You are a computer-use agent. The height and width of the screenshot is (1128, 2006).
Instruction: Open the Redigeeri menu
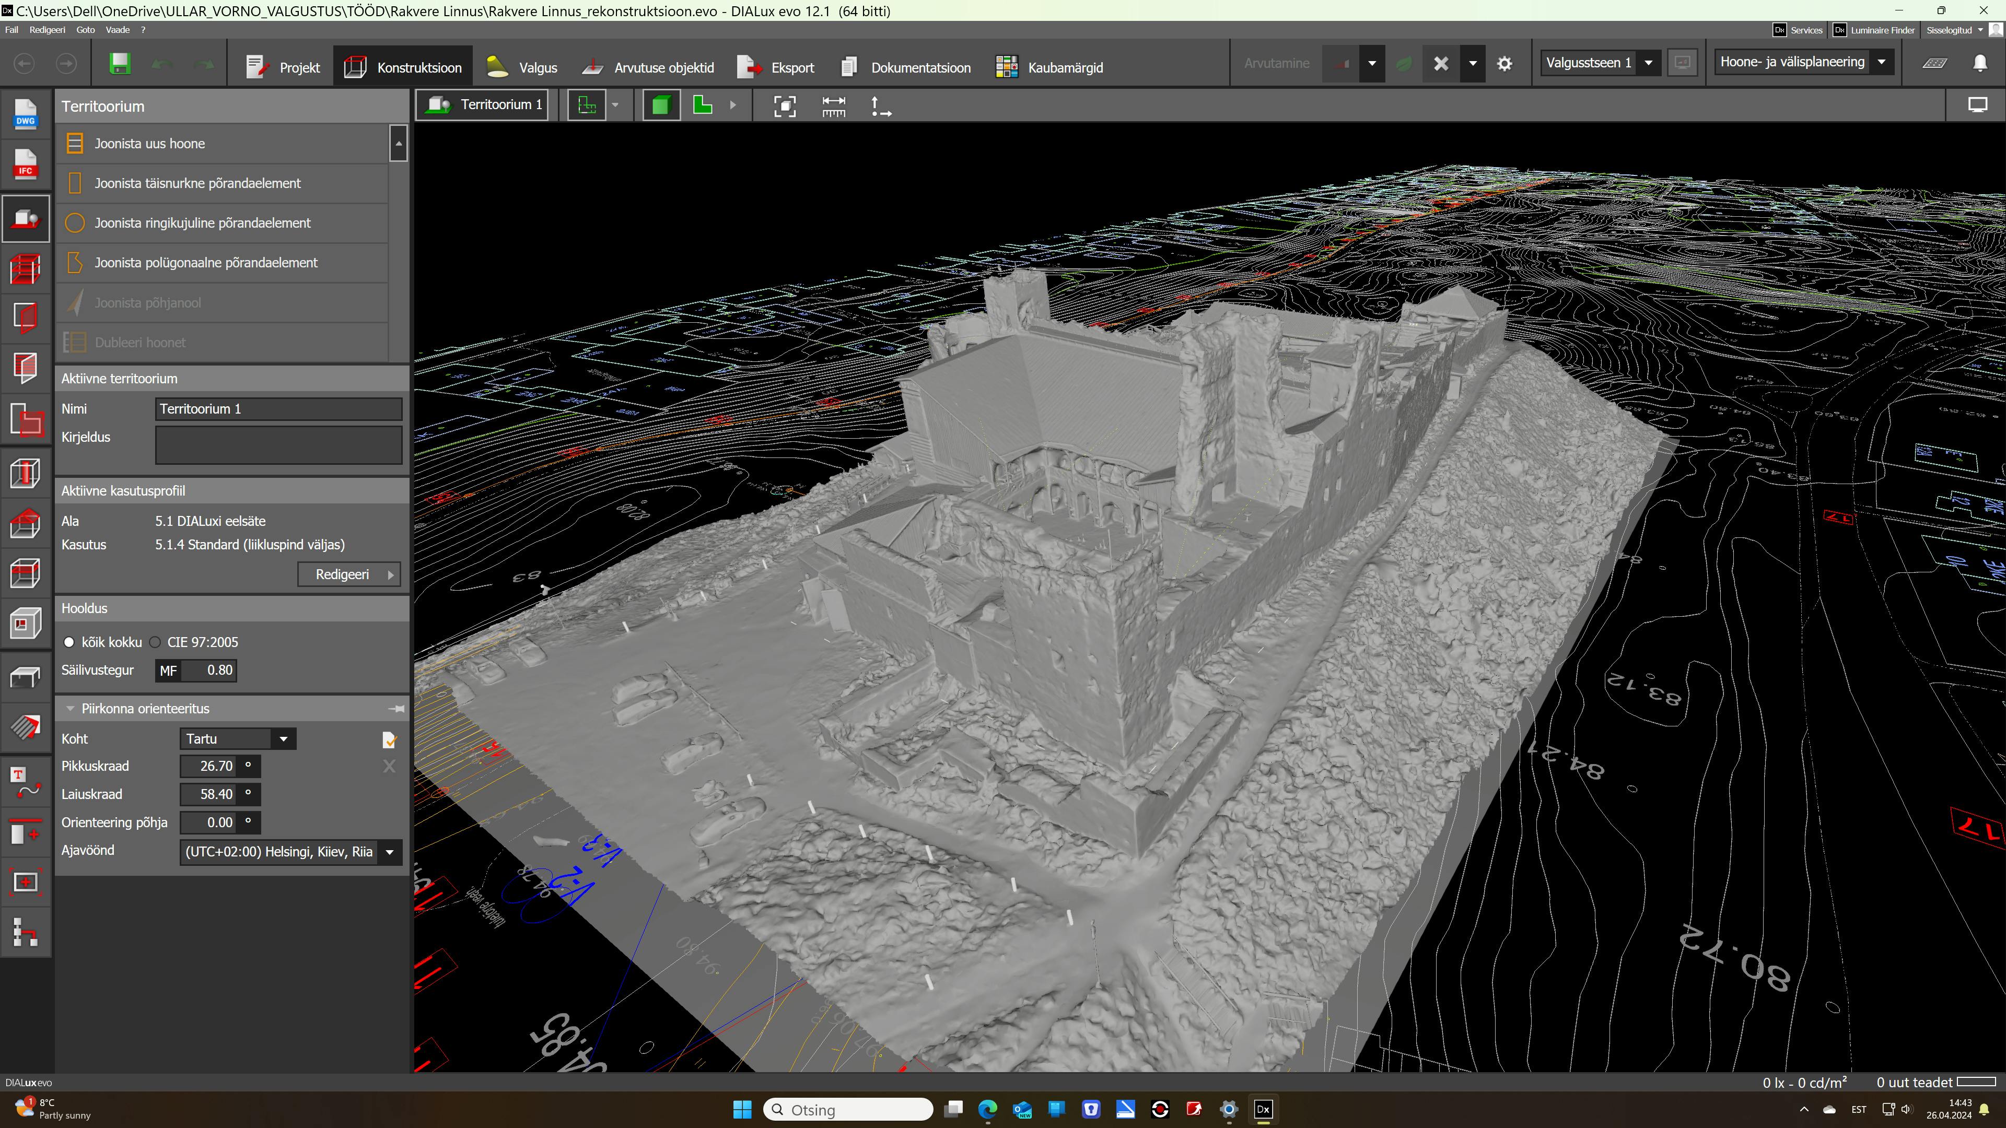46,30
